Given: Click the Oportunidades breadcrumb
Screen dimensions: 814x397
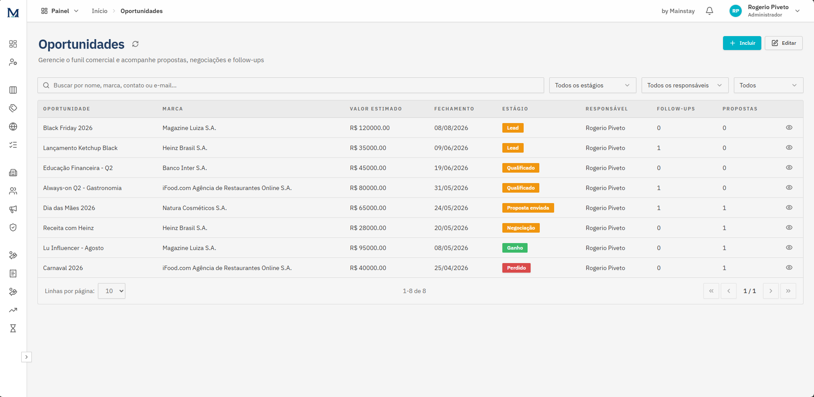Looking at the screenshot, I should tap(141, 11).
